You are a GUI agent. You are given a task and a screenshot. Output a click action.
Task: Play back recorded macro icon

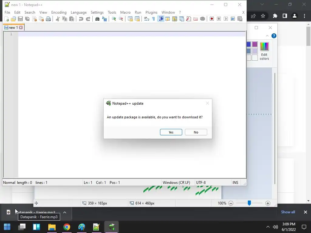click(x=226, y=19)
